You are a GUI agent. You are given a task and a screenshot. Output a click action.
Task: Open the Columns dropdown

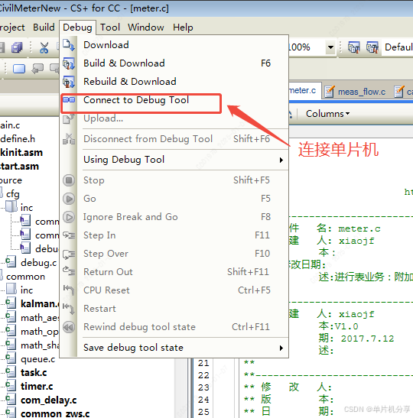327,114
